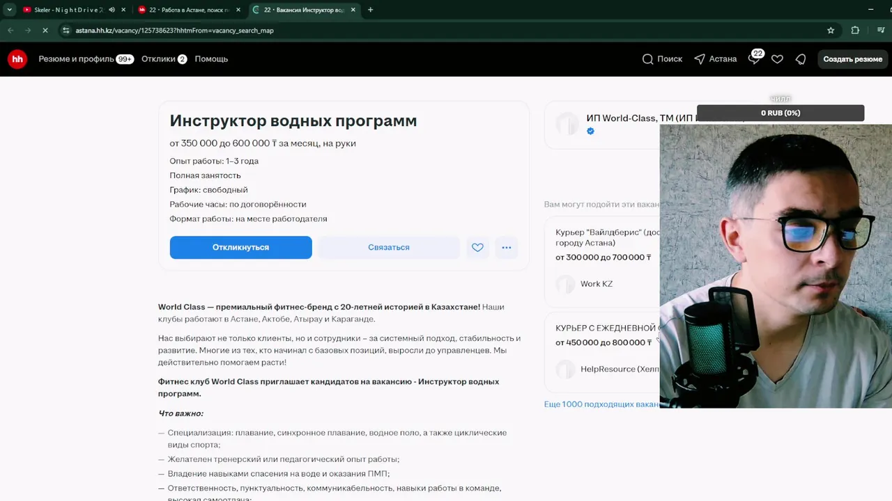
Task: Click the Что важно: heading
Action: [x=181, y=413]
